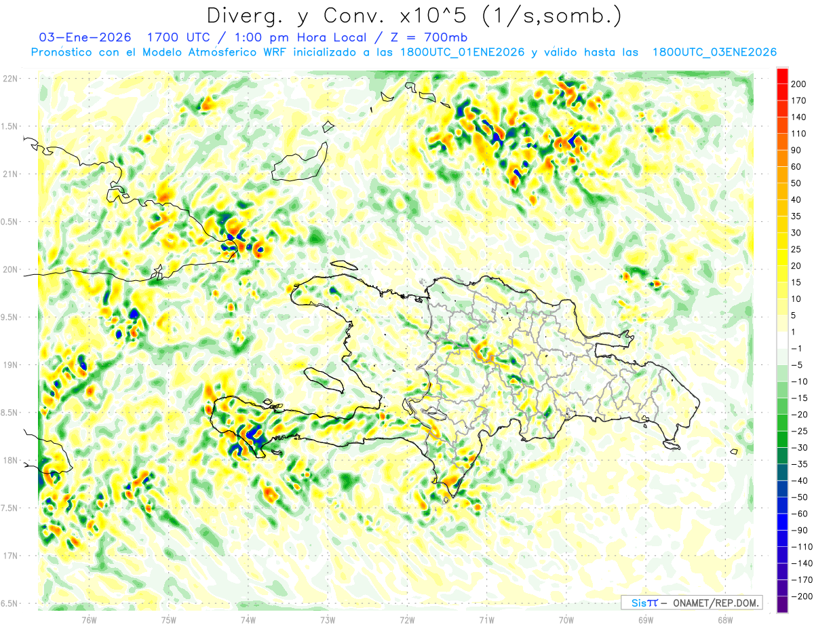Screen dimensions: 814x629
Task: Click the orange swatch between 60 and 90
Action: tap(782, 158)
